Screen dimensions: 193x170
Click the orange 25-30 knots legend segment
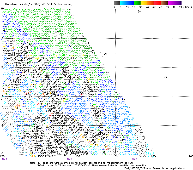pos(151,3)
